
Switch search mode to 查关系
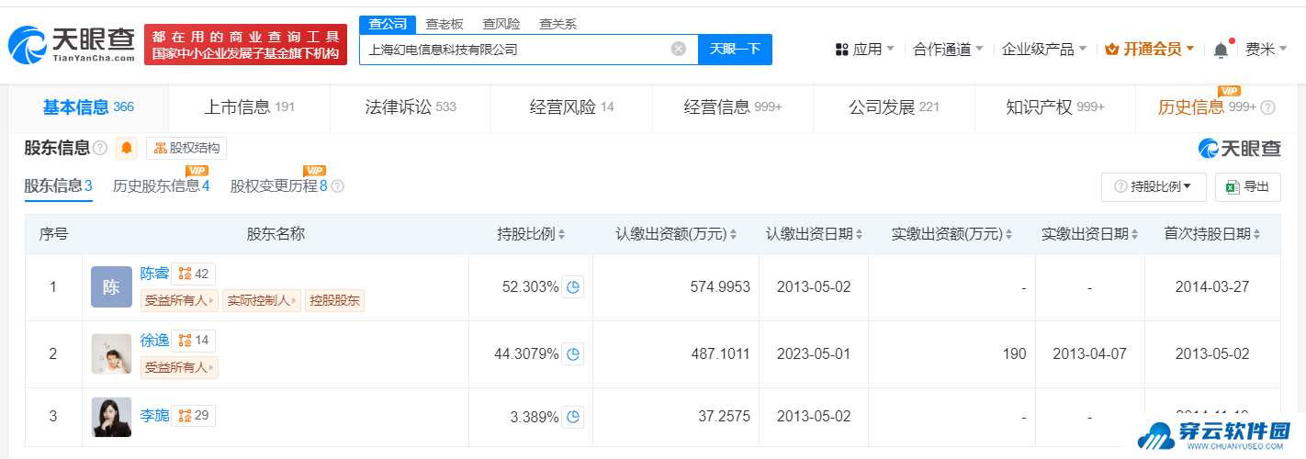click(x=558, y=24)
